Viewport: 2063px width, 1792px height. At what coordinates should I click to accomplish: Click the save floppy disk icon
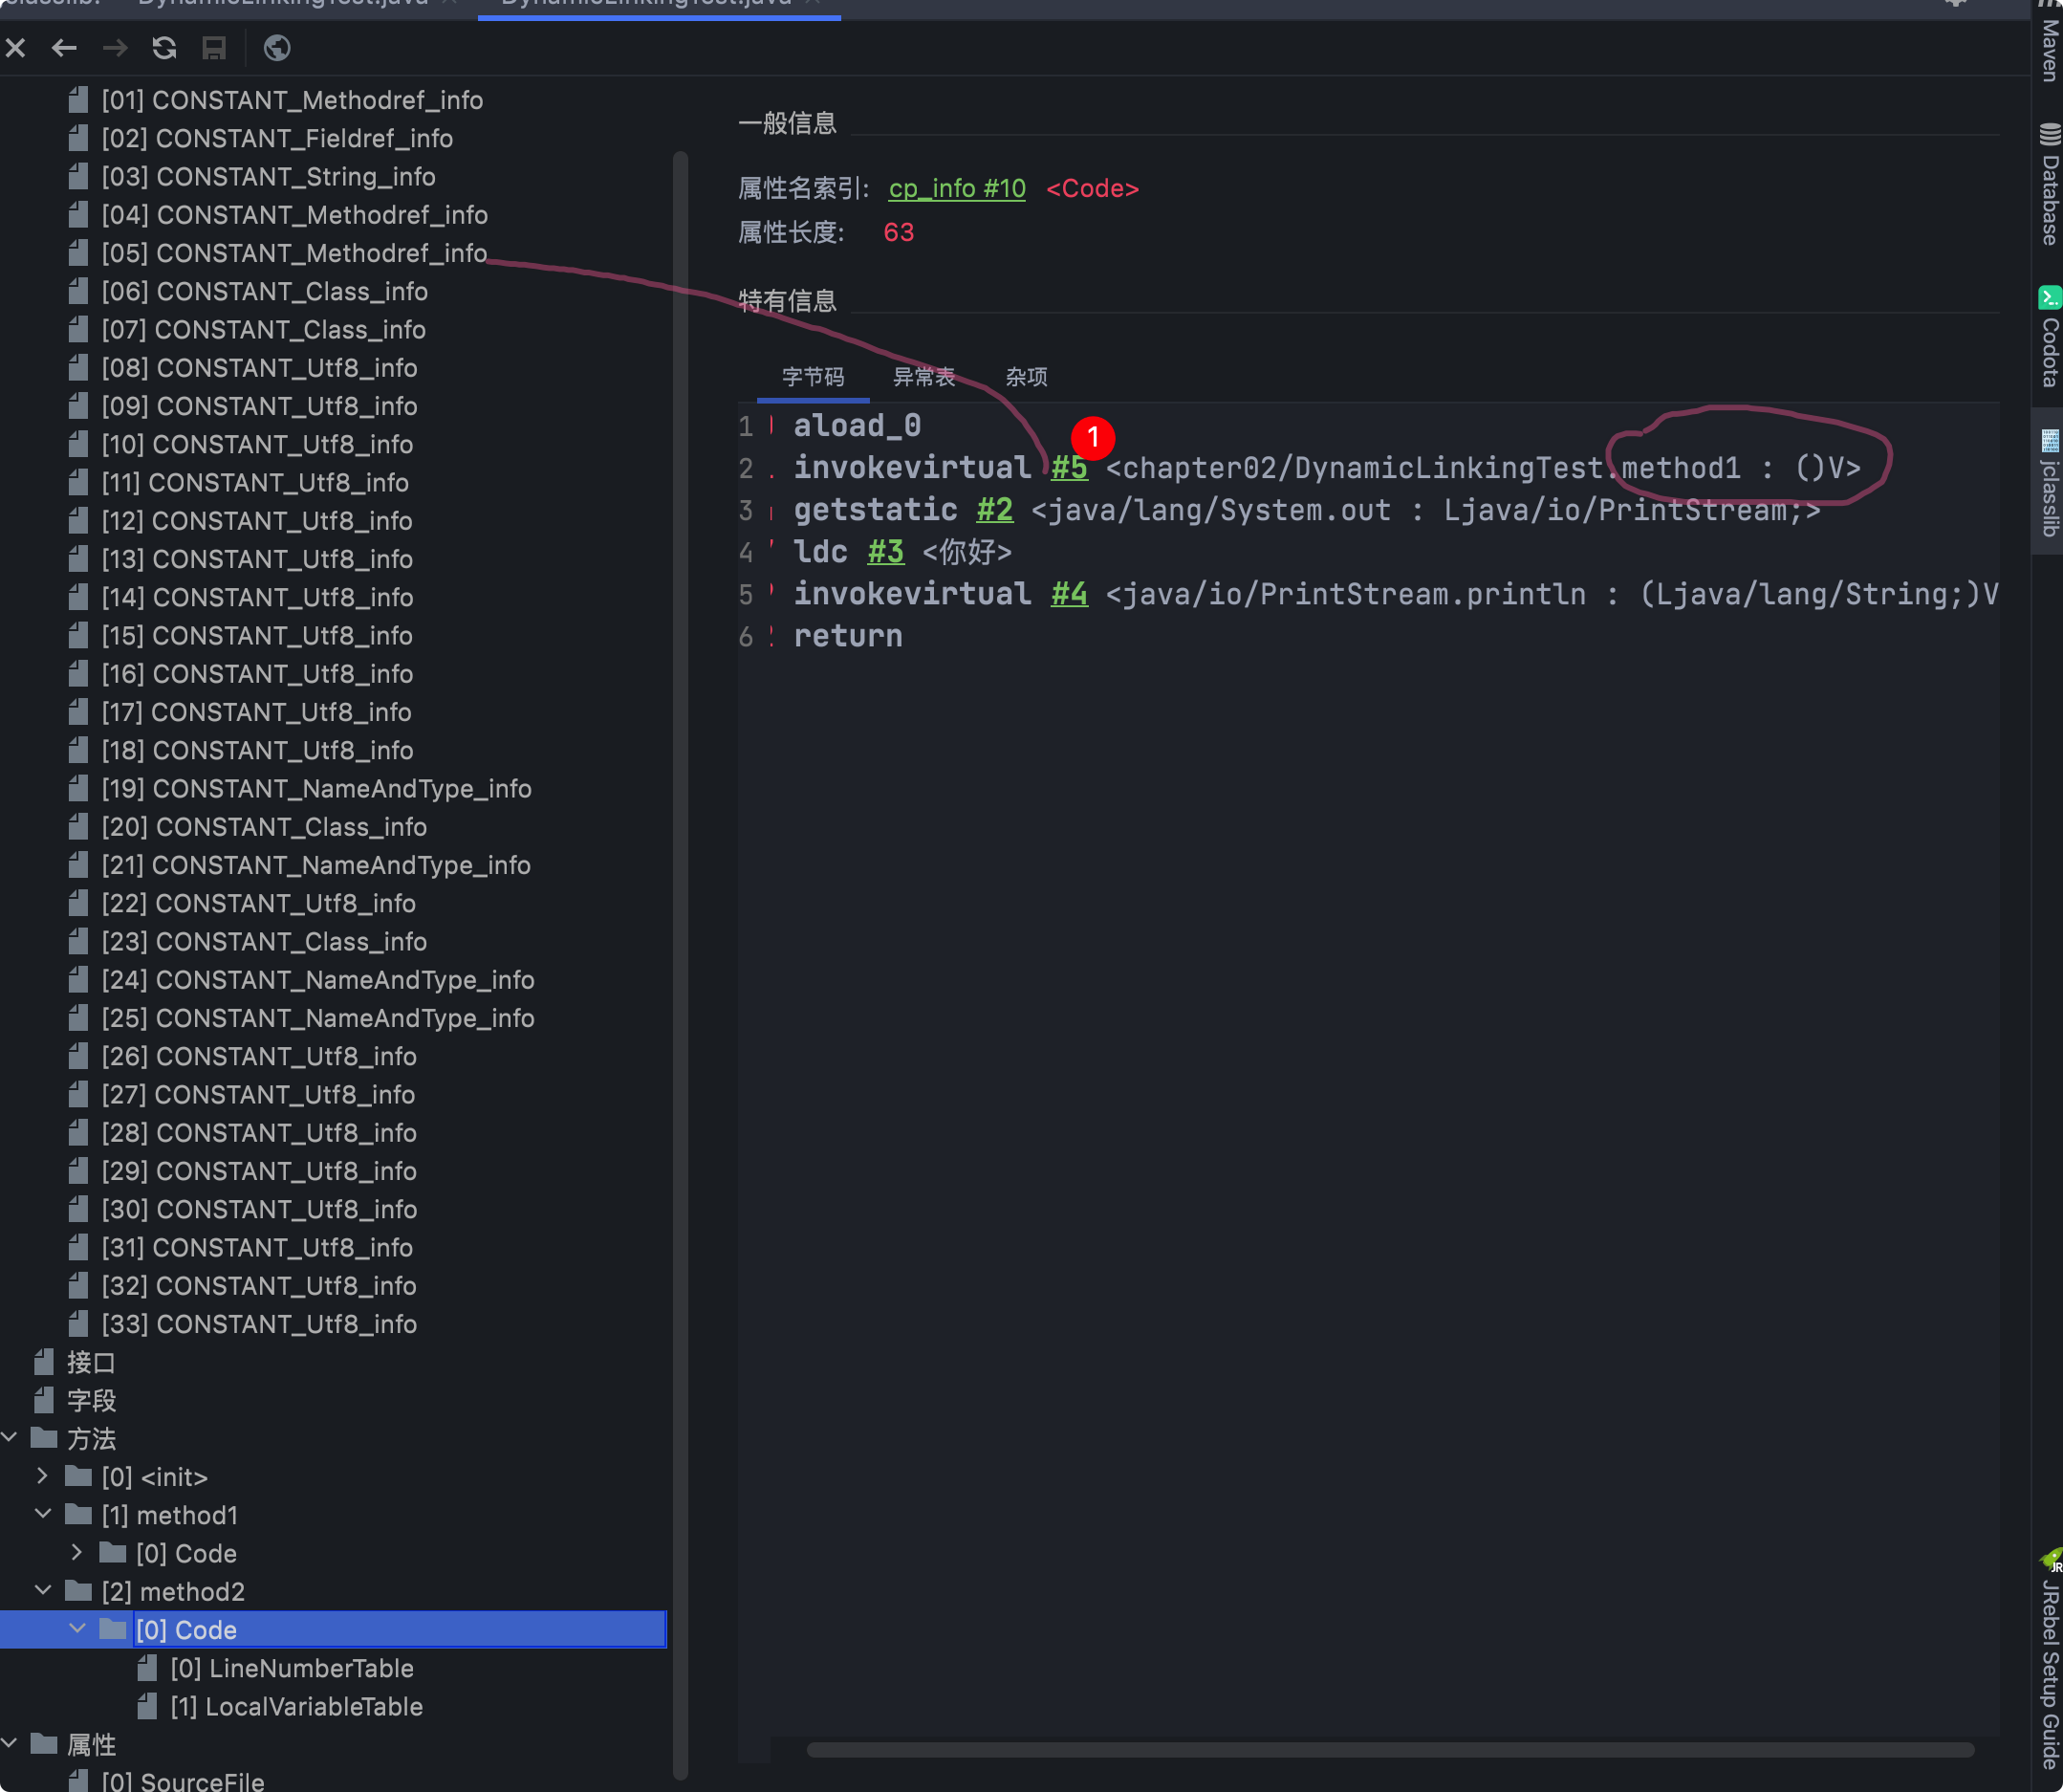tap(214, 48)
